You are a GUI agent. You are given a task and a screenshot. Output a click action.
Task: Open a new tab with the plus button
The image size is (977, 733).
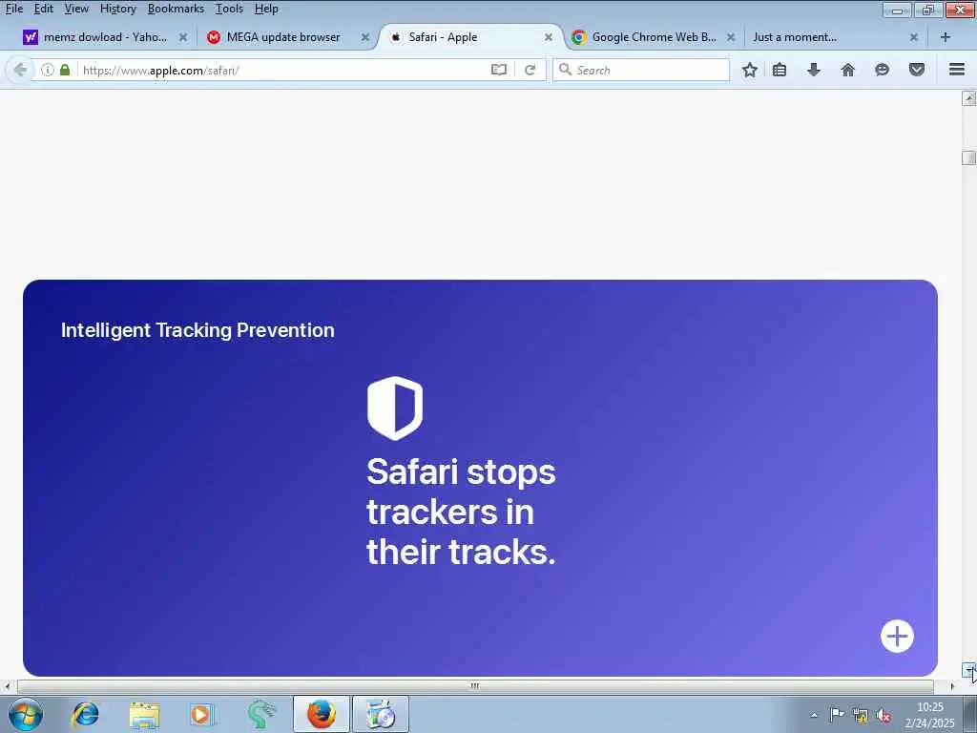946,37
